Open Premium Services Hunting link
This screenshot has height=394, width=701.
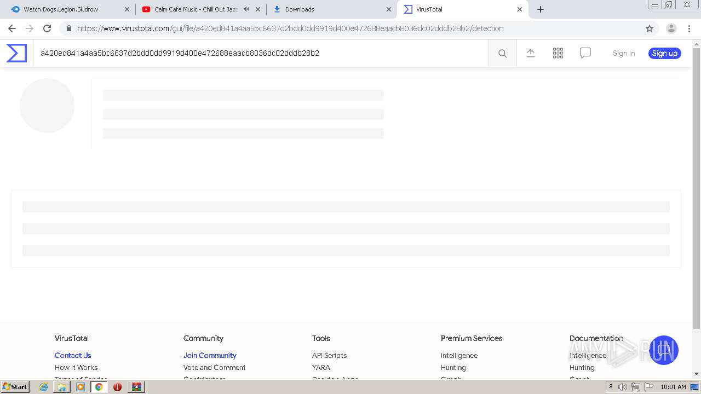[453, 367]
